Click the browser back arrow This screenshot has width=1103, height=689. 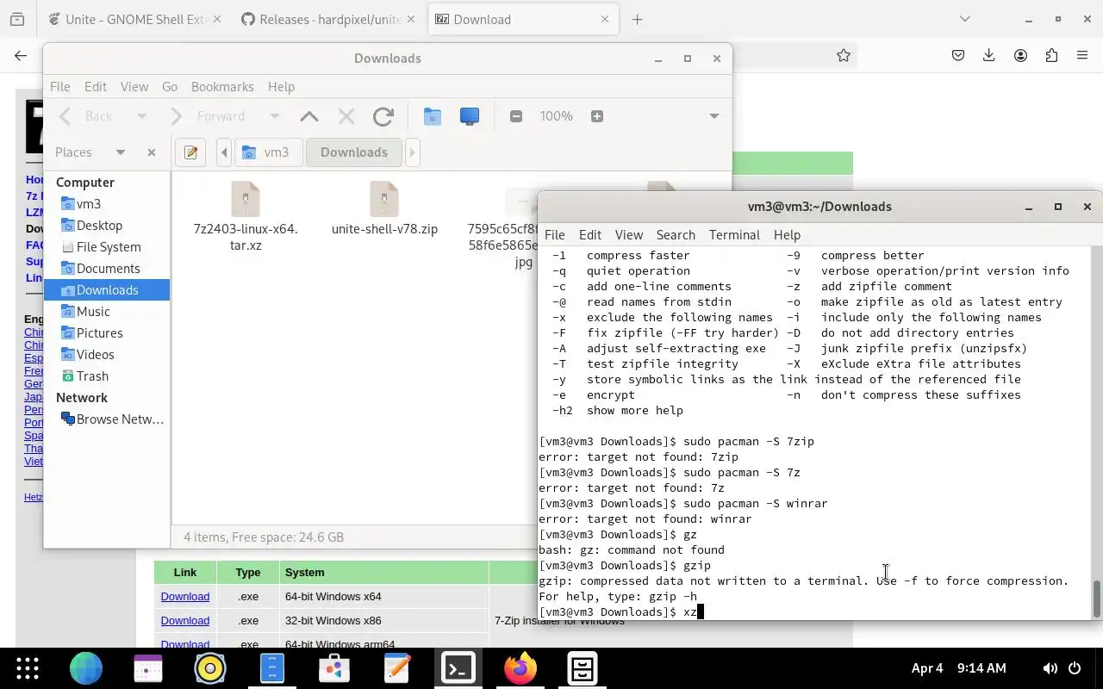(x=21, y=55)
